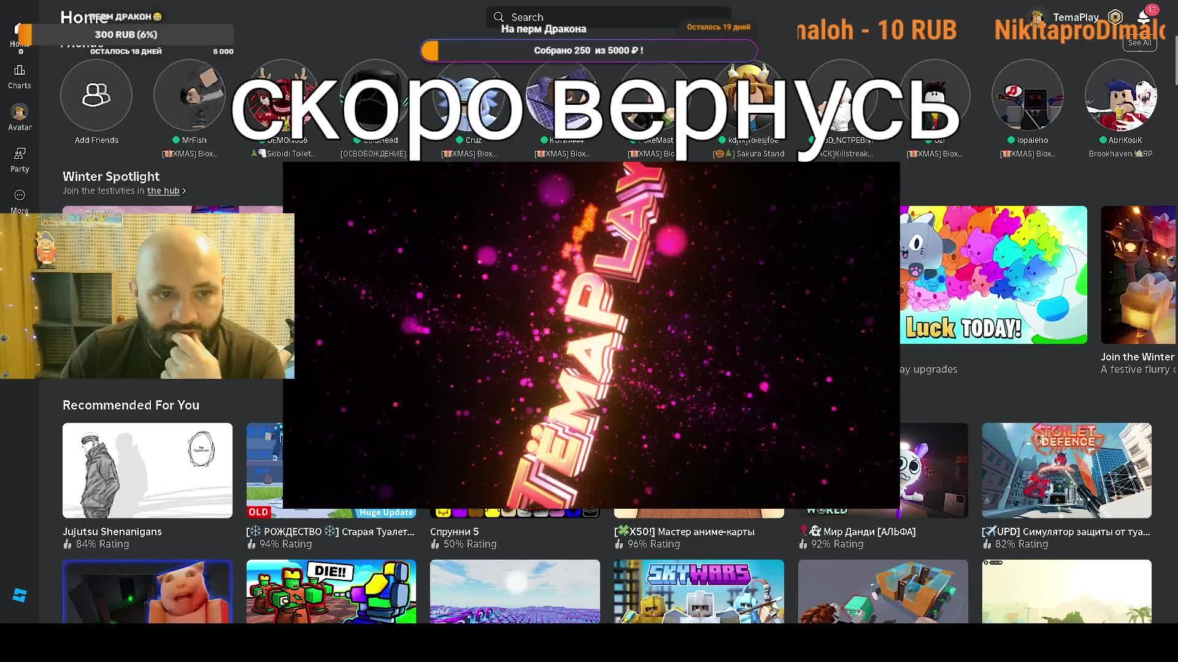The height and width of the screenshot is (662, 1178).
Task: Click the '84% Rating' text
Action: [x=102, y=544]
